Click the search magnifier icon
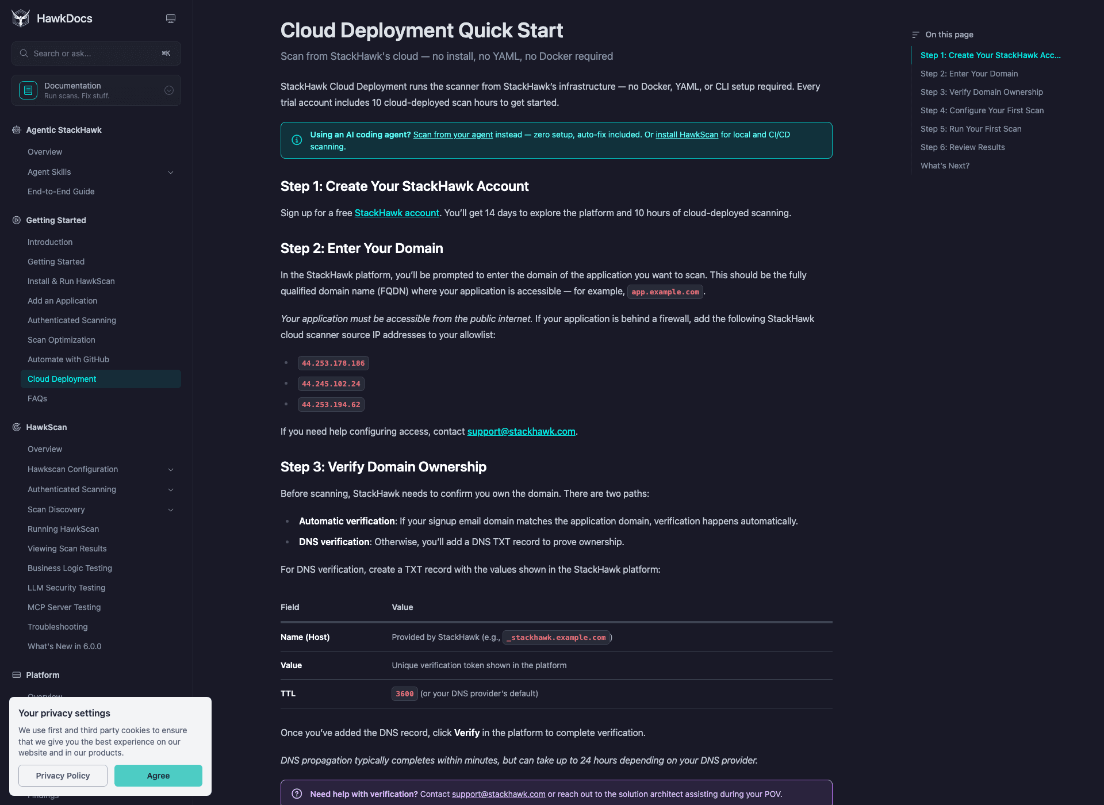 pos(24,53)
